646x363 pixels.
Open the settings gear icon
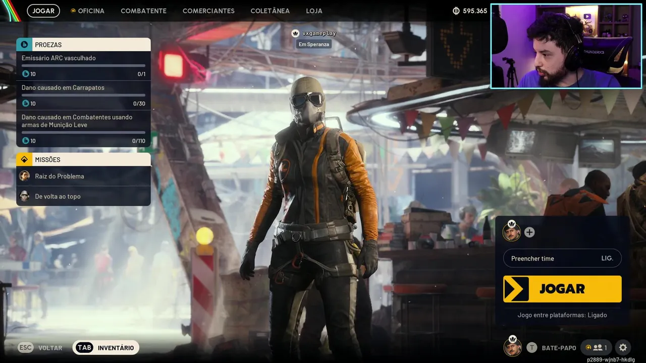tap(623, 347)
